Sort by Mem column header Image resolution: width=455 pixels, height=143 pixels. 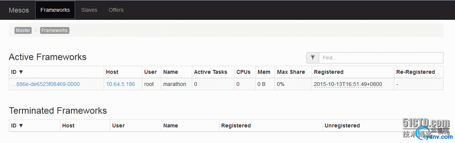pyautogui.click(x=264, y=72)
